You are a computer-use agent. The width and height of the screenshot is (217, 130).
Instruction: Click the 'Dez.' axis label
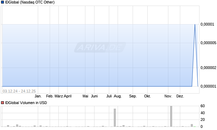(180, 96)
